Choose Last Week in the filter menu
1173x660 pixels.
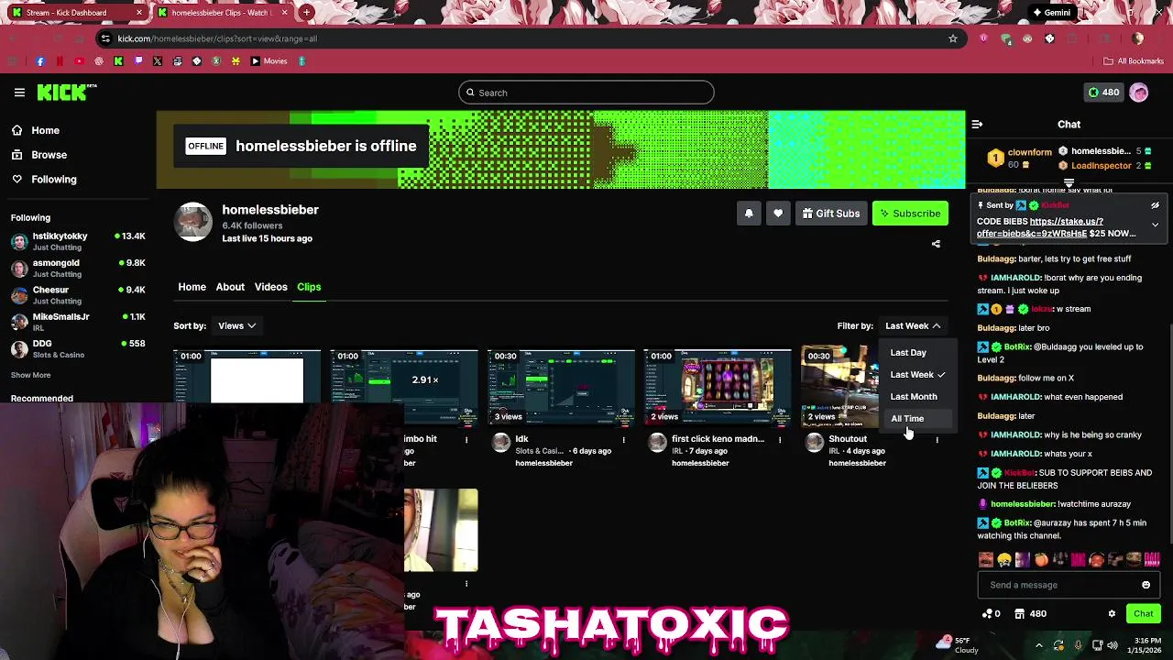point(916,374)
